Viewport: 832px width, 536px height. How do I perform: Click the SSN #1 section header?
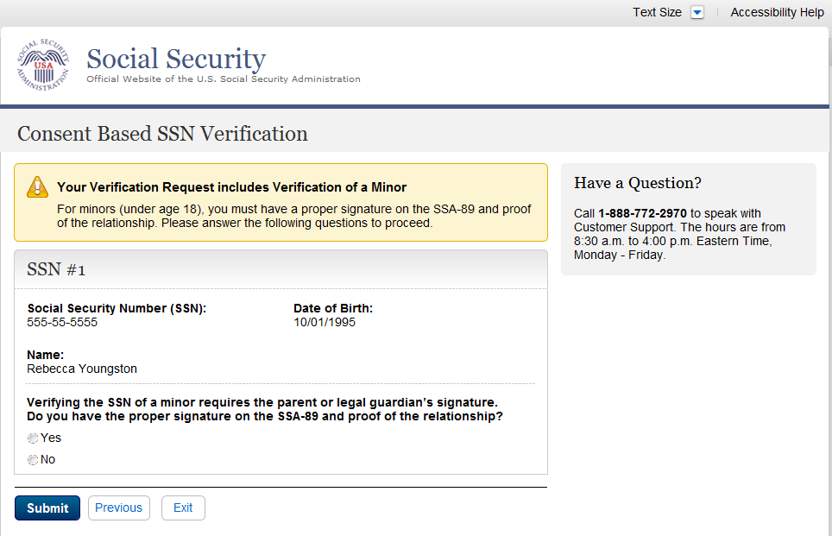point(56,269)
